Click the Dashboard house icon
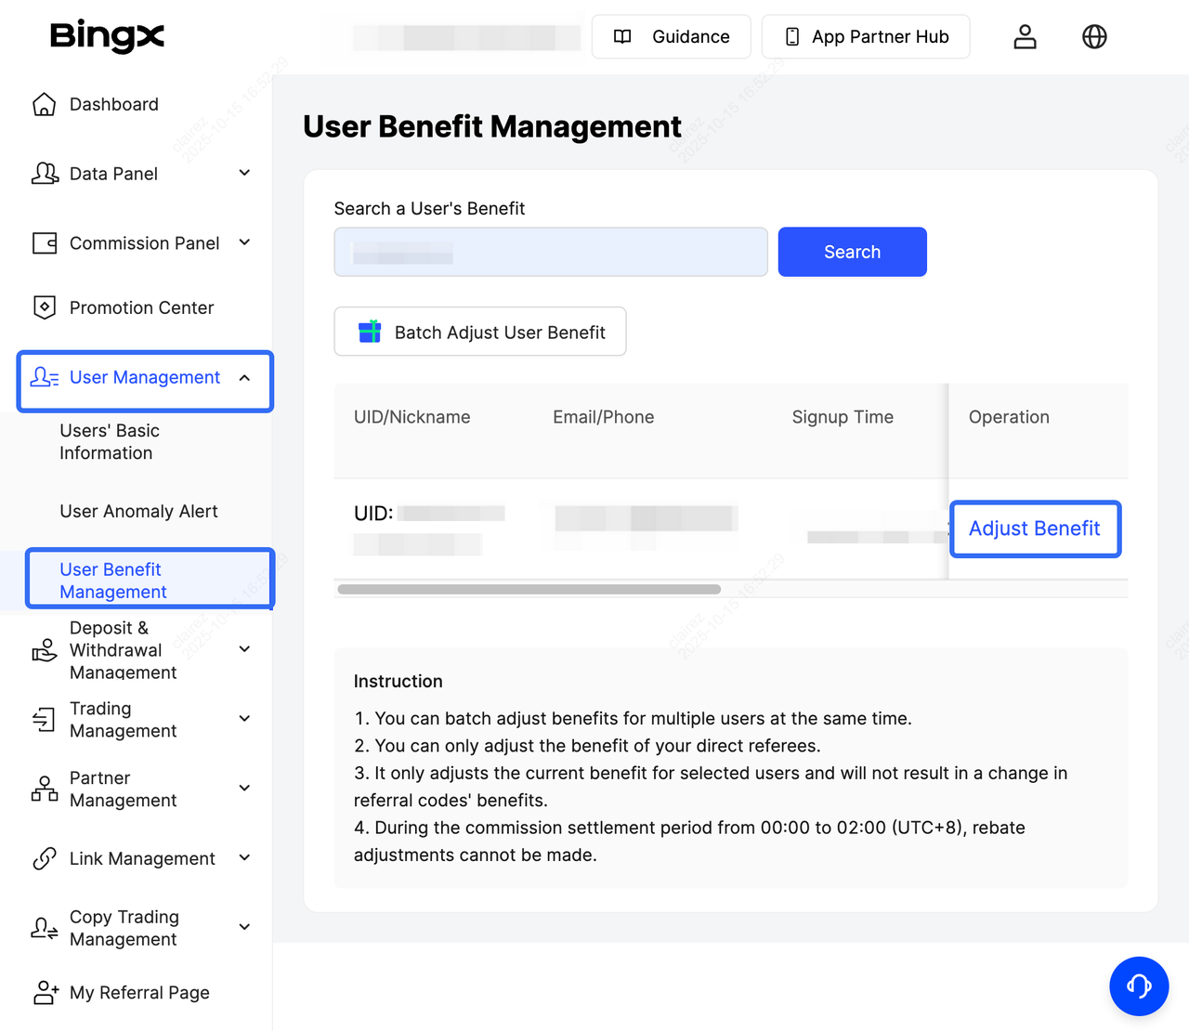 pyautogui.click(x=44, y=104)
